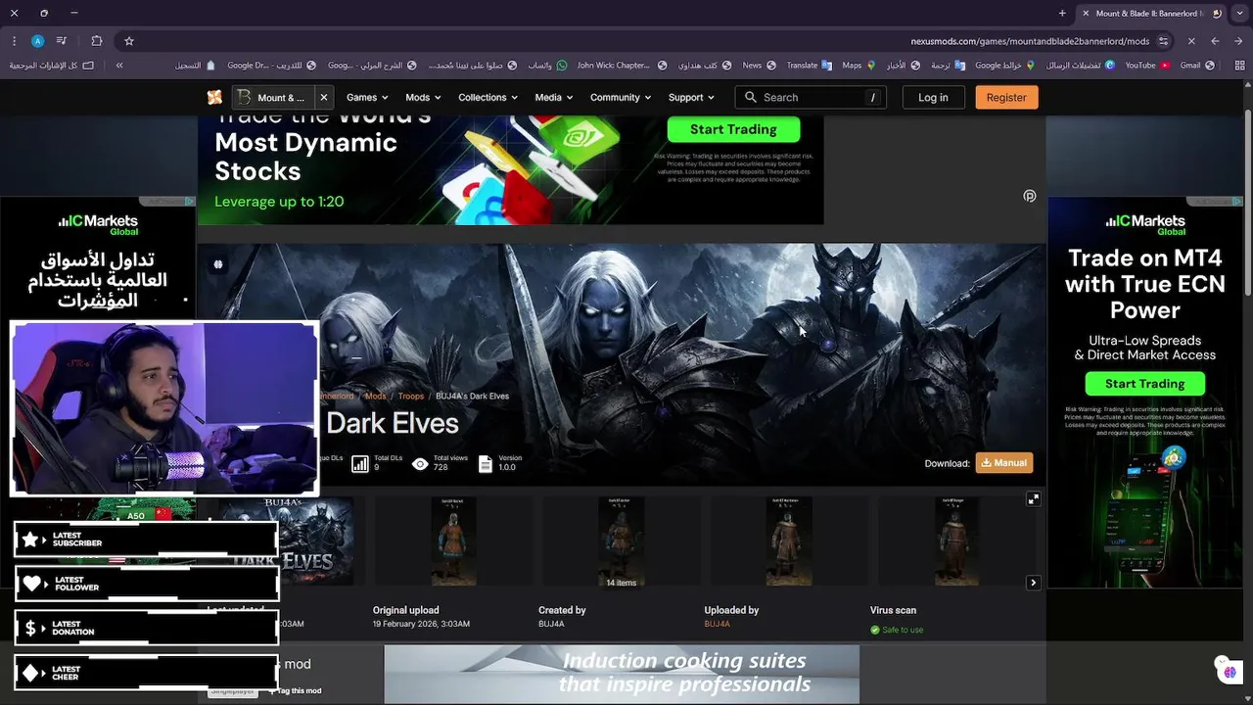
Task: Click the Chrome menu three-dots icon
Action: pyautogui.click(x=14, y=41)
